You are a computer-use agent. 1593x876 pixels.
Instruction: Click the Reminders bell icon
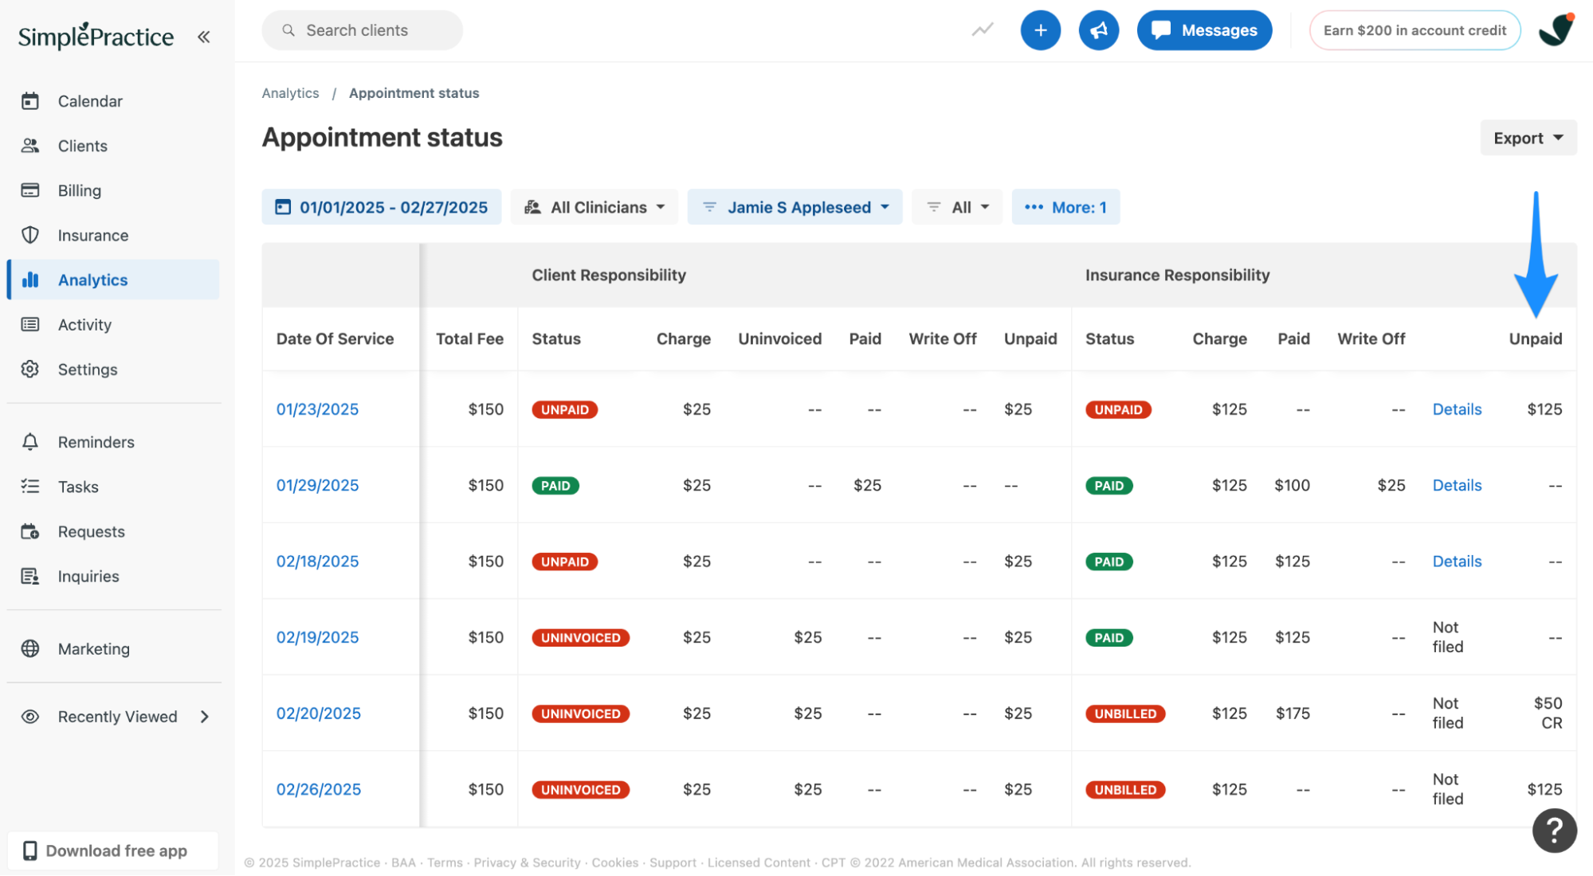(x=30, y=442)
